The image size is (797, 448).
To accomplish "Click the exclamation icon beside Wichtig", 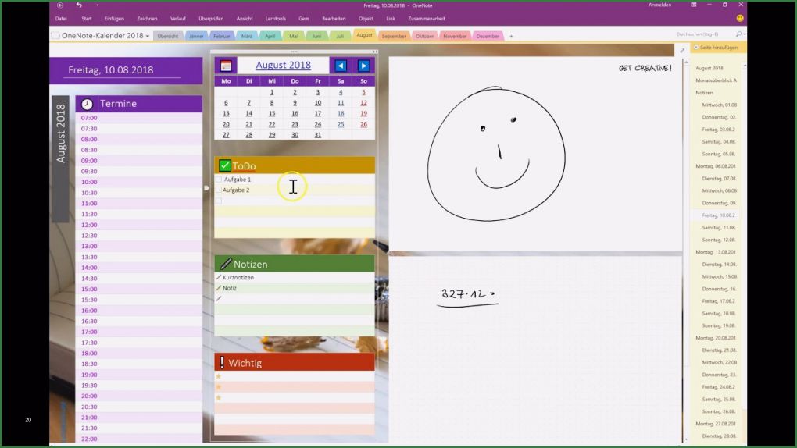I will [x=222, y=362].
